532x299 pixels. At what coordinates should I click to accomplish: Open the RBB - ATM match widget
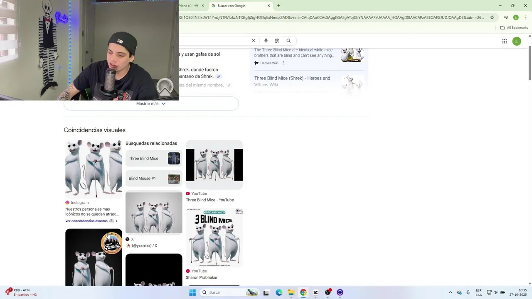[22, 292]
